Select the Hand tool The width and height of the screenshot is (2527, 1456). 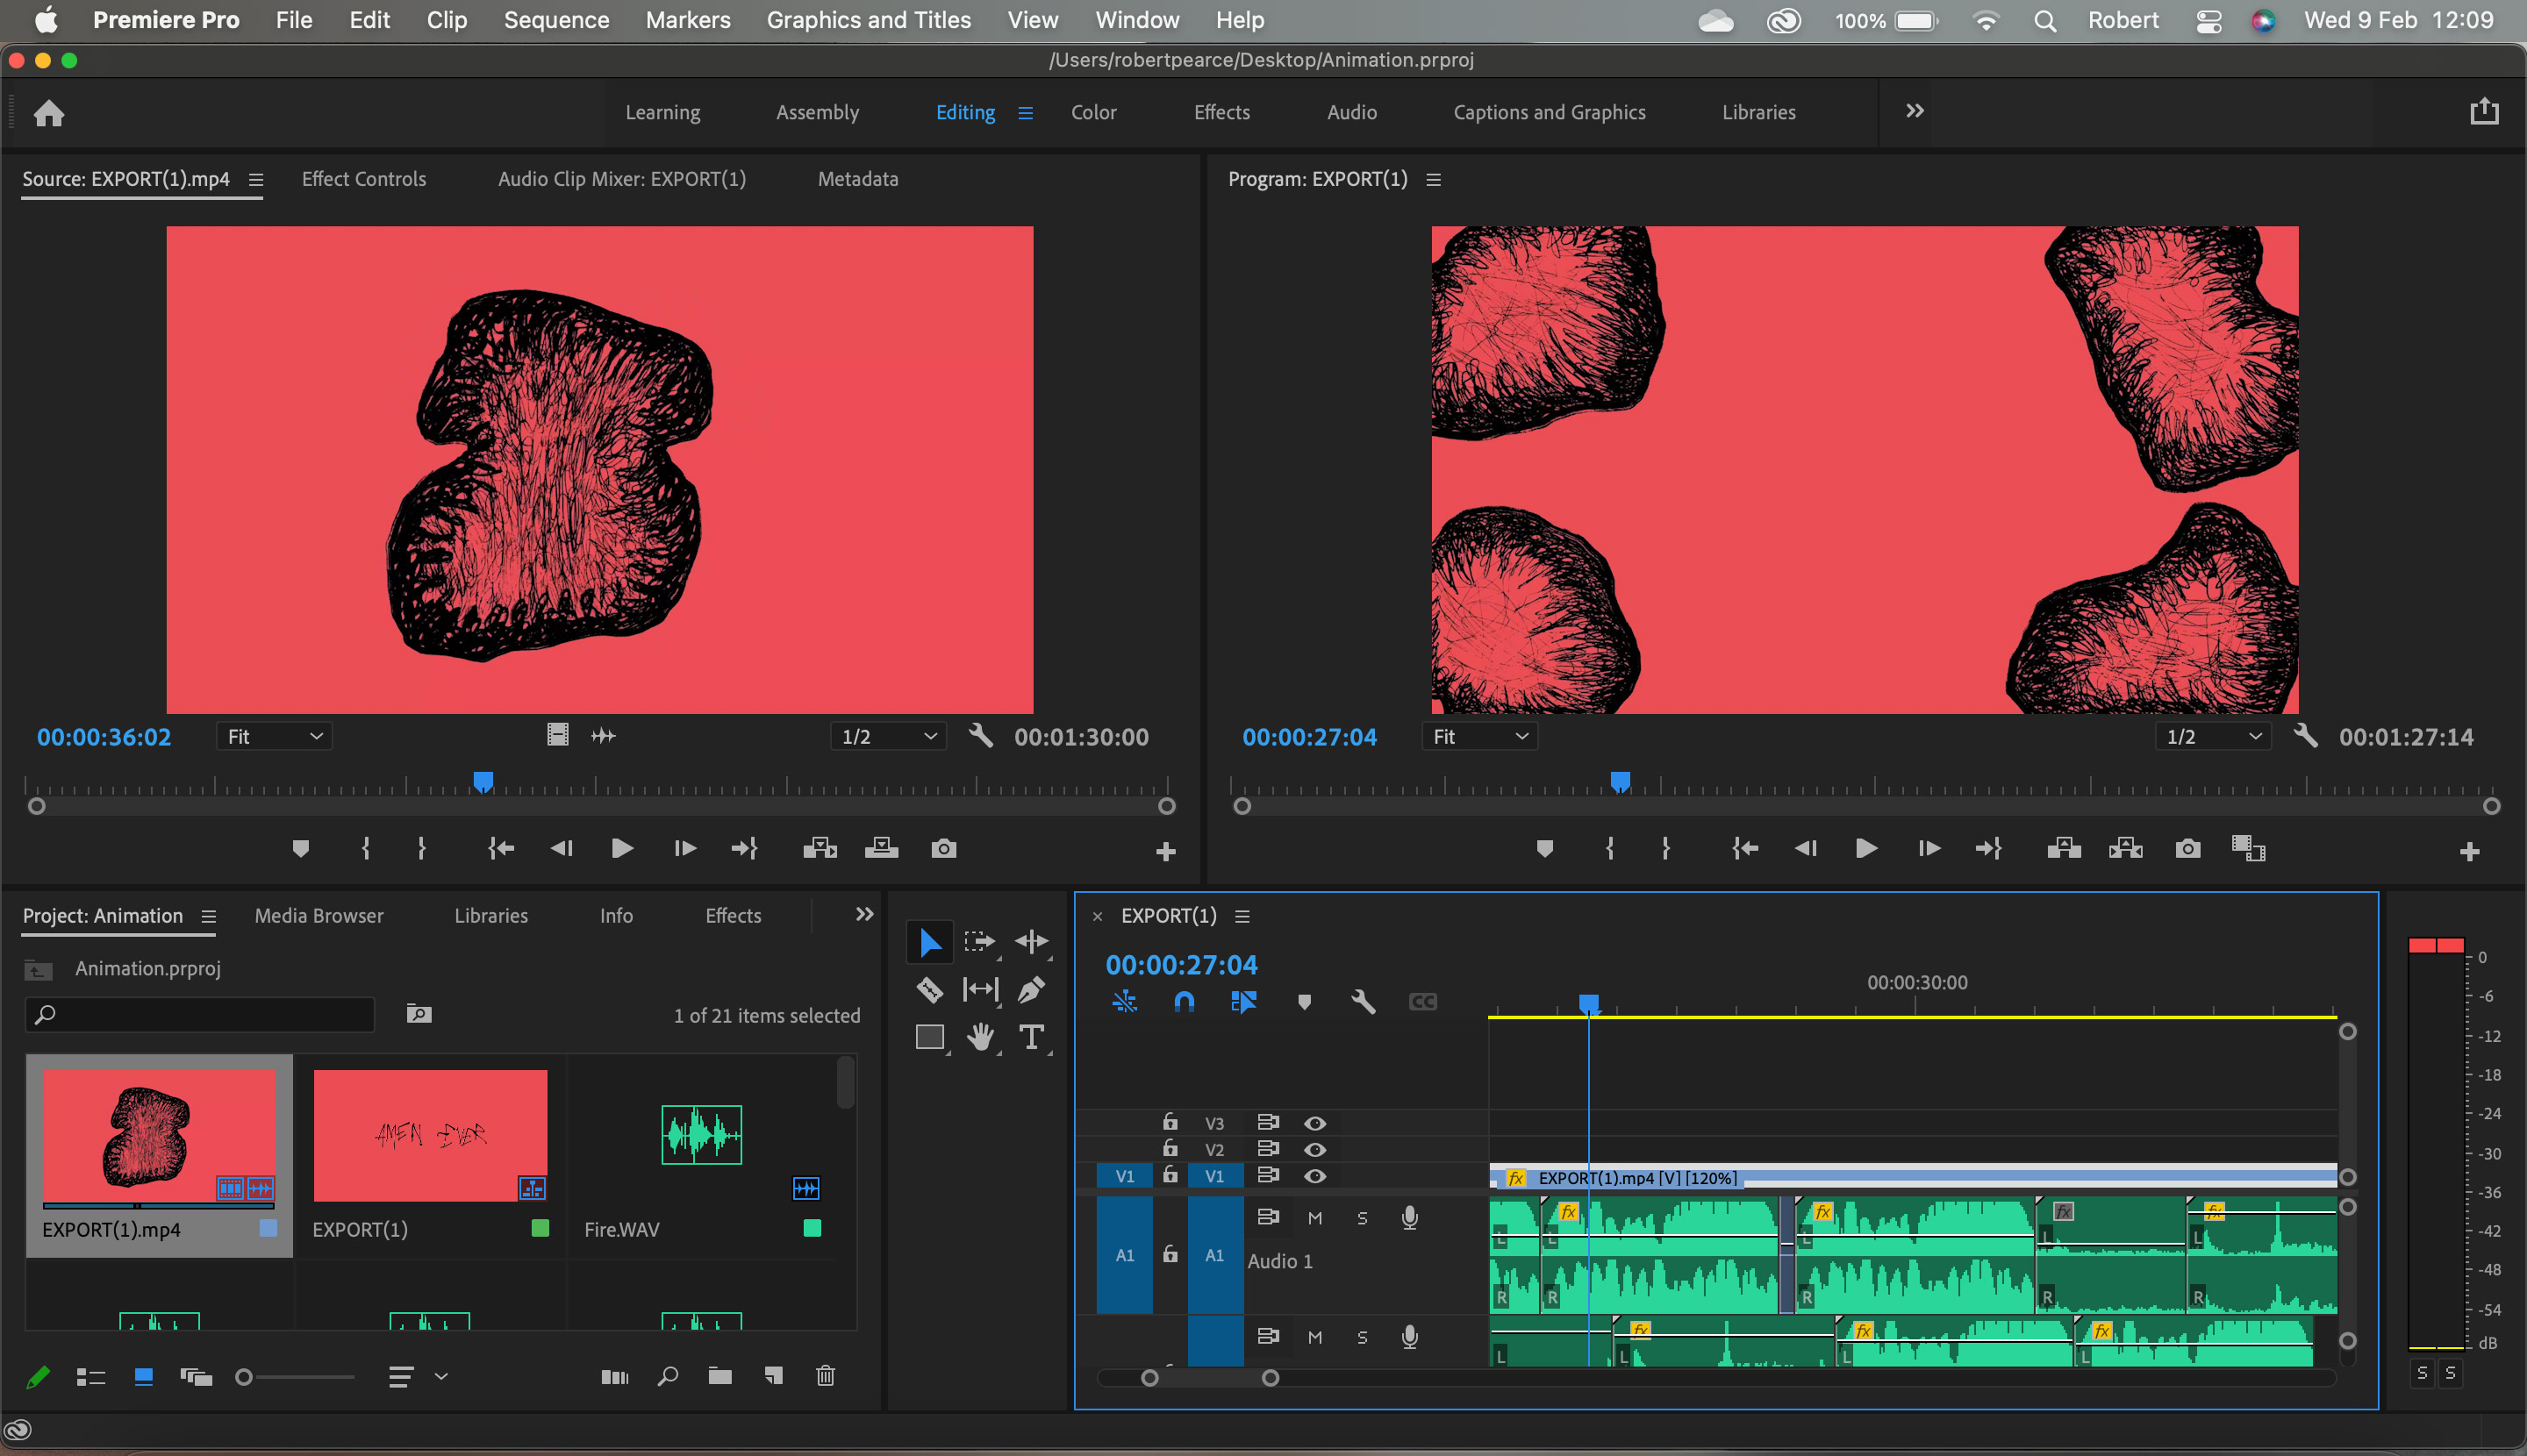coord(980,1038)
